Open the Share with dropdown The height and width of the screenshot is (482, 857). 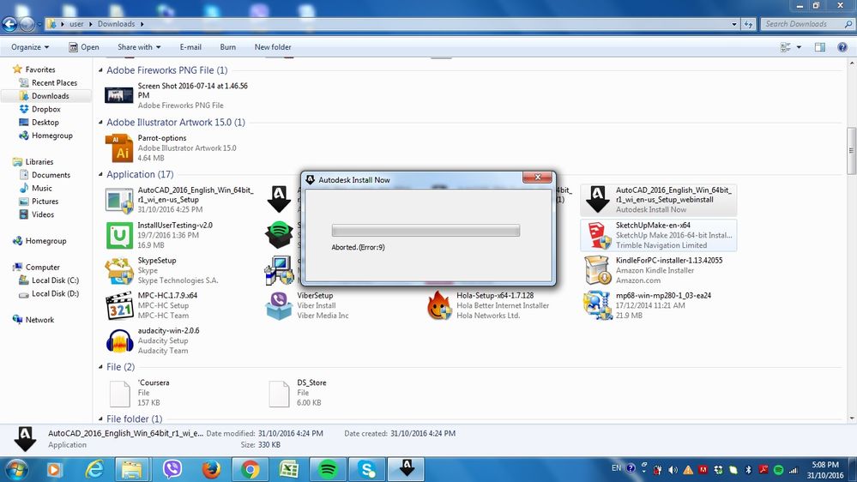tap(139, 47)
